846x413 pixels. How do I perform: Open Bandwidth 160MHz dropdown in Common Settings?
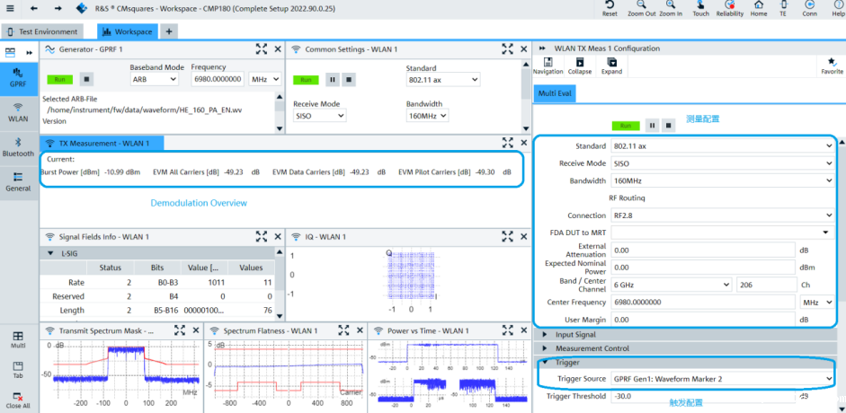[x=427, y=115]
